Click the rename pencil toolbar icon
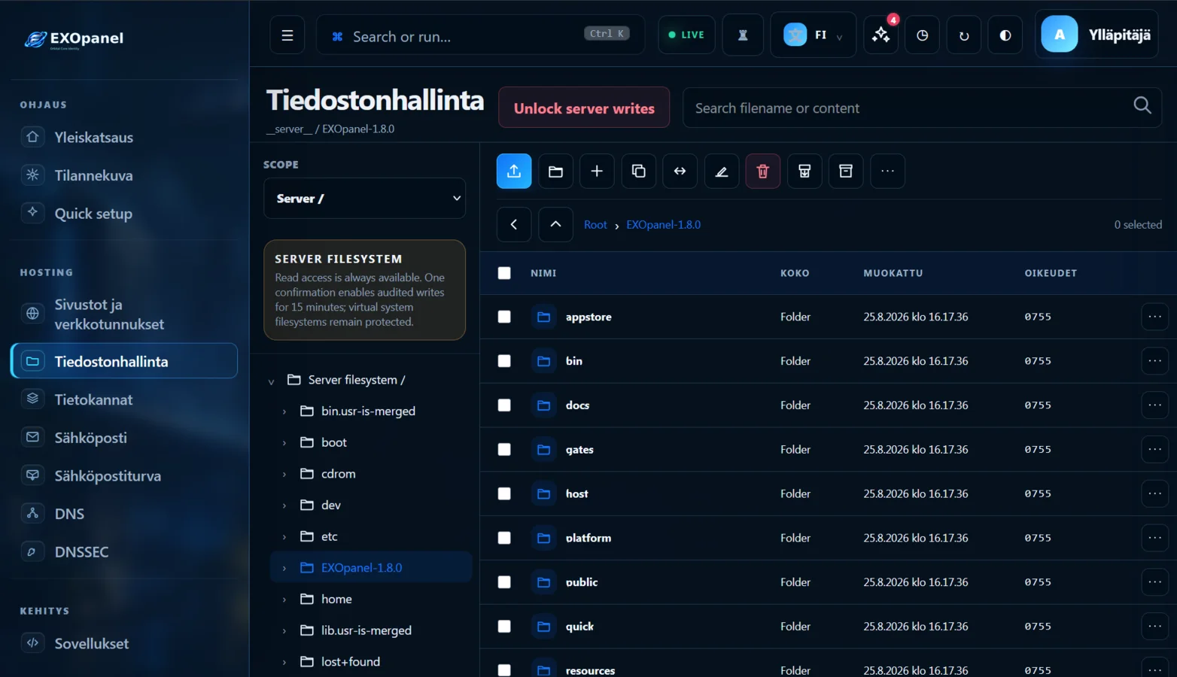 point(721,171)
